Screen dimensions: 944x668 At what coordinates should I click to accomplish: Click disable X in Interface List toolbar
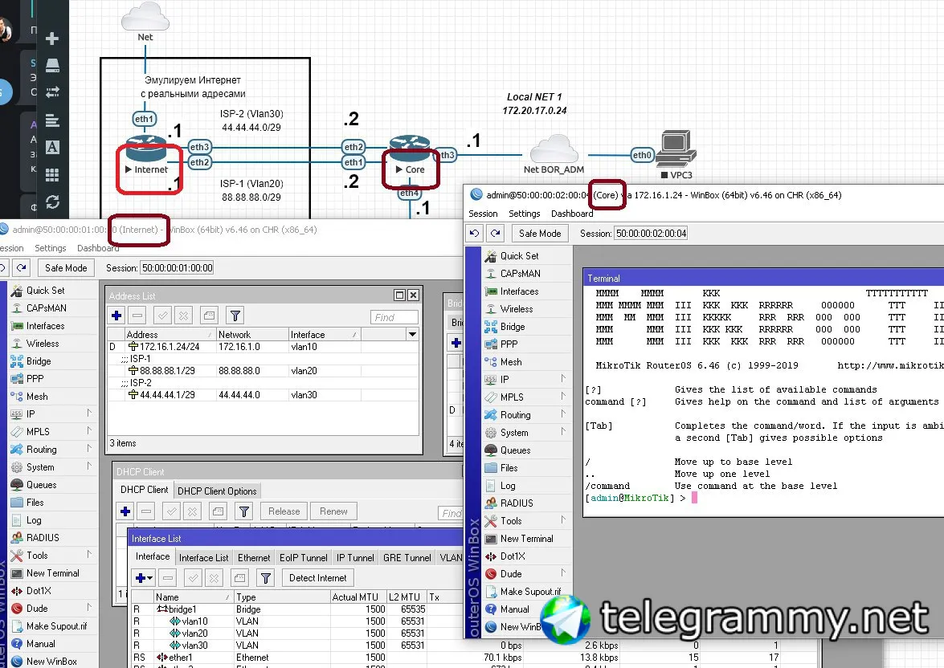coord(215,578)
